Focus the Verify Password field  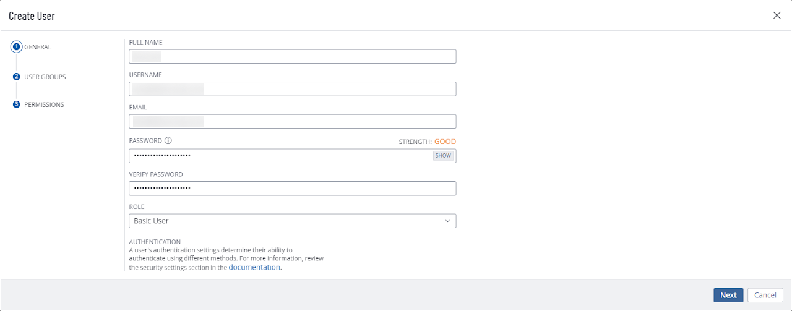292,188
